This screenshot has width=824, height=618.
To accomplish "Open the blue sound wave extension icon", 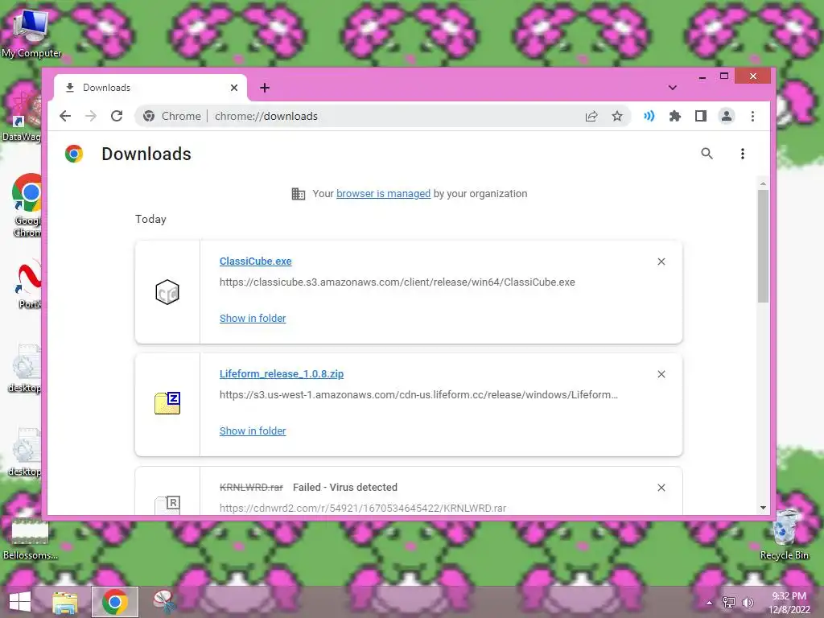I will click(x=649, y=116).
